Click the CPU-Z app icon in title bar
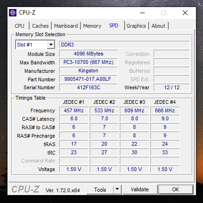203x203 pixels. [13, 13]
